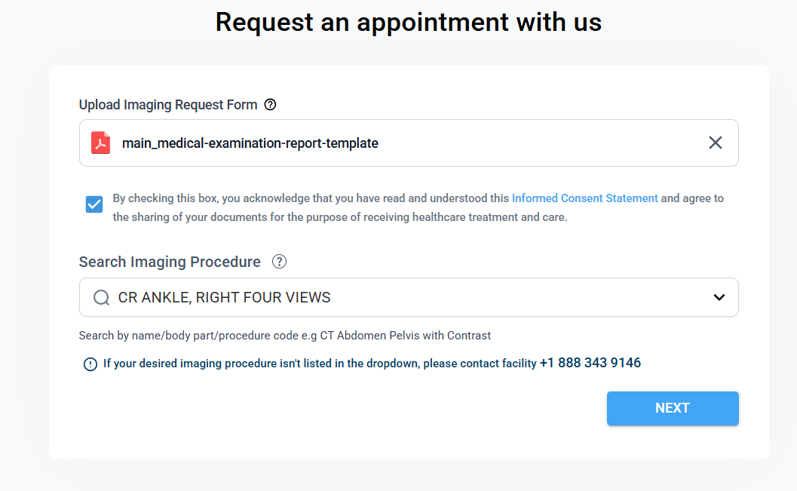Click the Upload Imaging Request Form label
The image size is (797, 491).
[x=168, y=105]
